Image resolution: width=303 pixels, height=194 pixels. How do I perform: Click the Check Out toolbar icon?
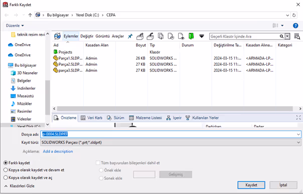(x=140, y=36)
